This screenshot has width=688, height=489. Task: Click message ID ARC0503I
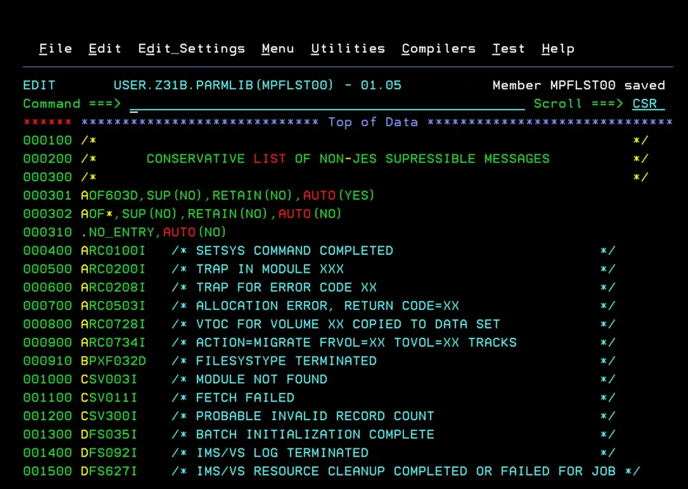point(113,306)
